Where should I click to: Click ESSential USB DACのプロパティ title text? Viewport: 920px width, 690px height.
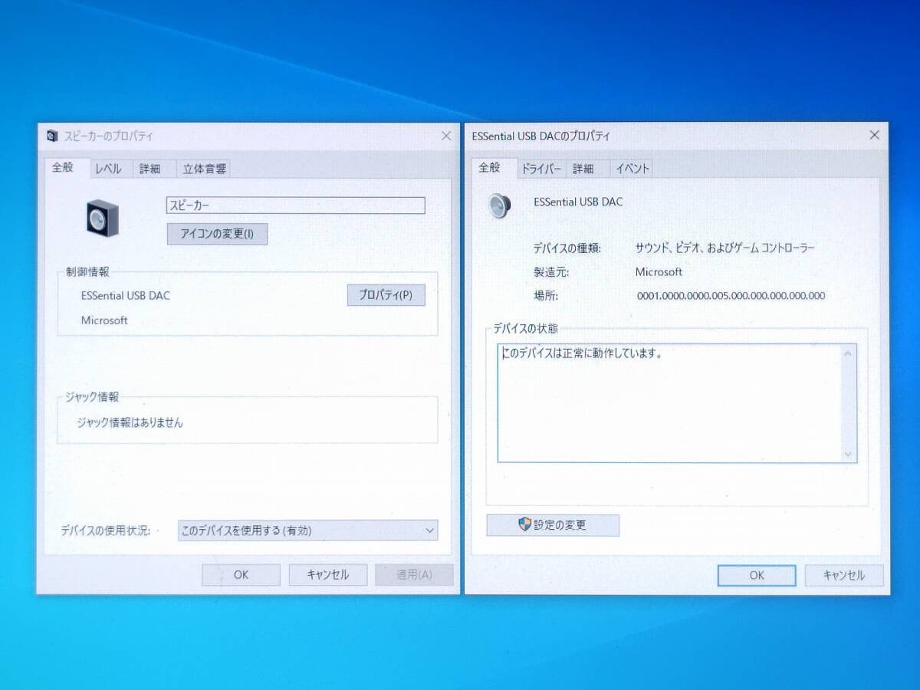click(541, 136)
